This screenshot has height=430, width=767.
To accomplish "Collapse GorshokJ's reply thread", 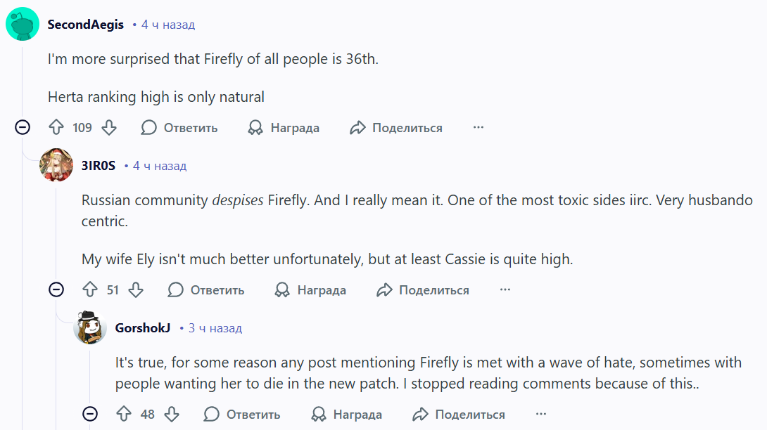I will coord(90,414).
